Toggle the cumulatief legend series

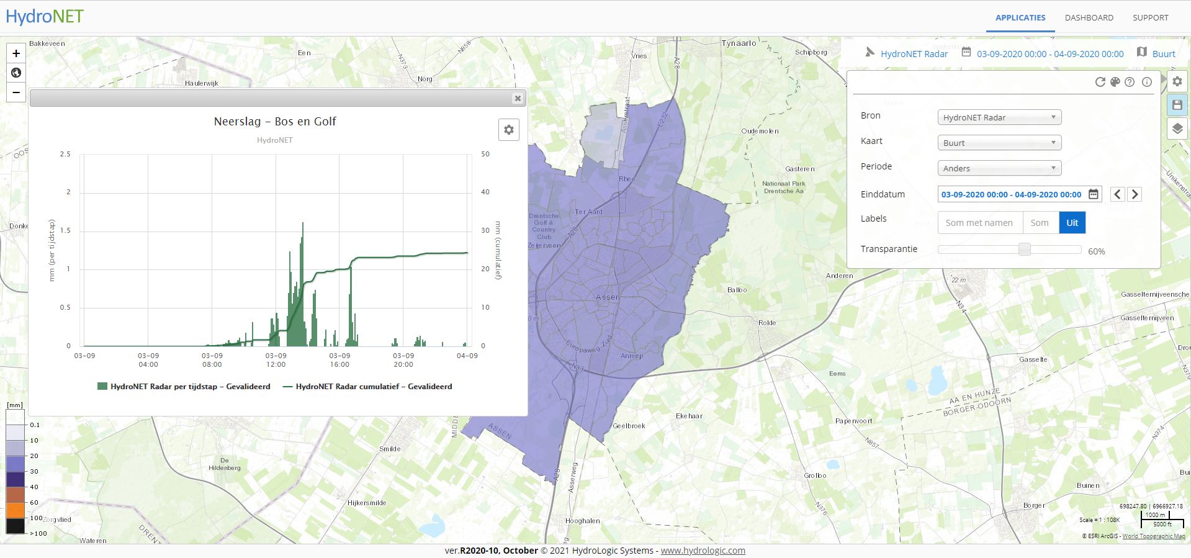[x=367, y=386]
